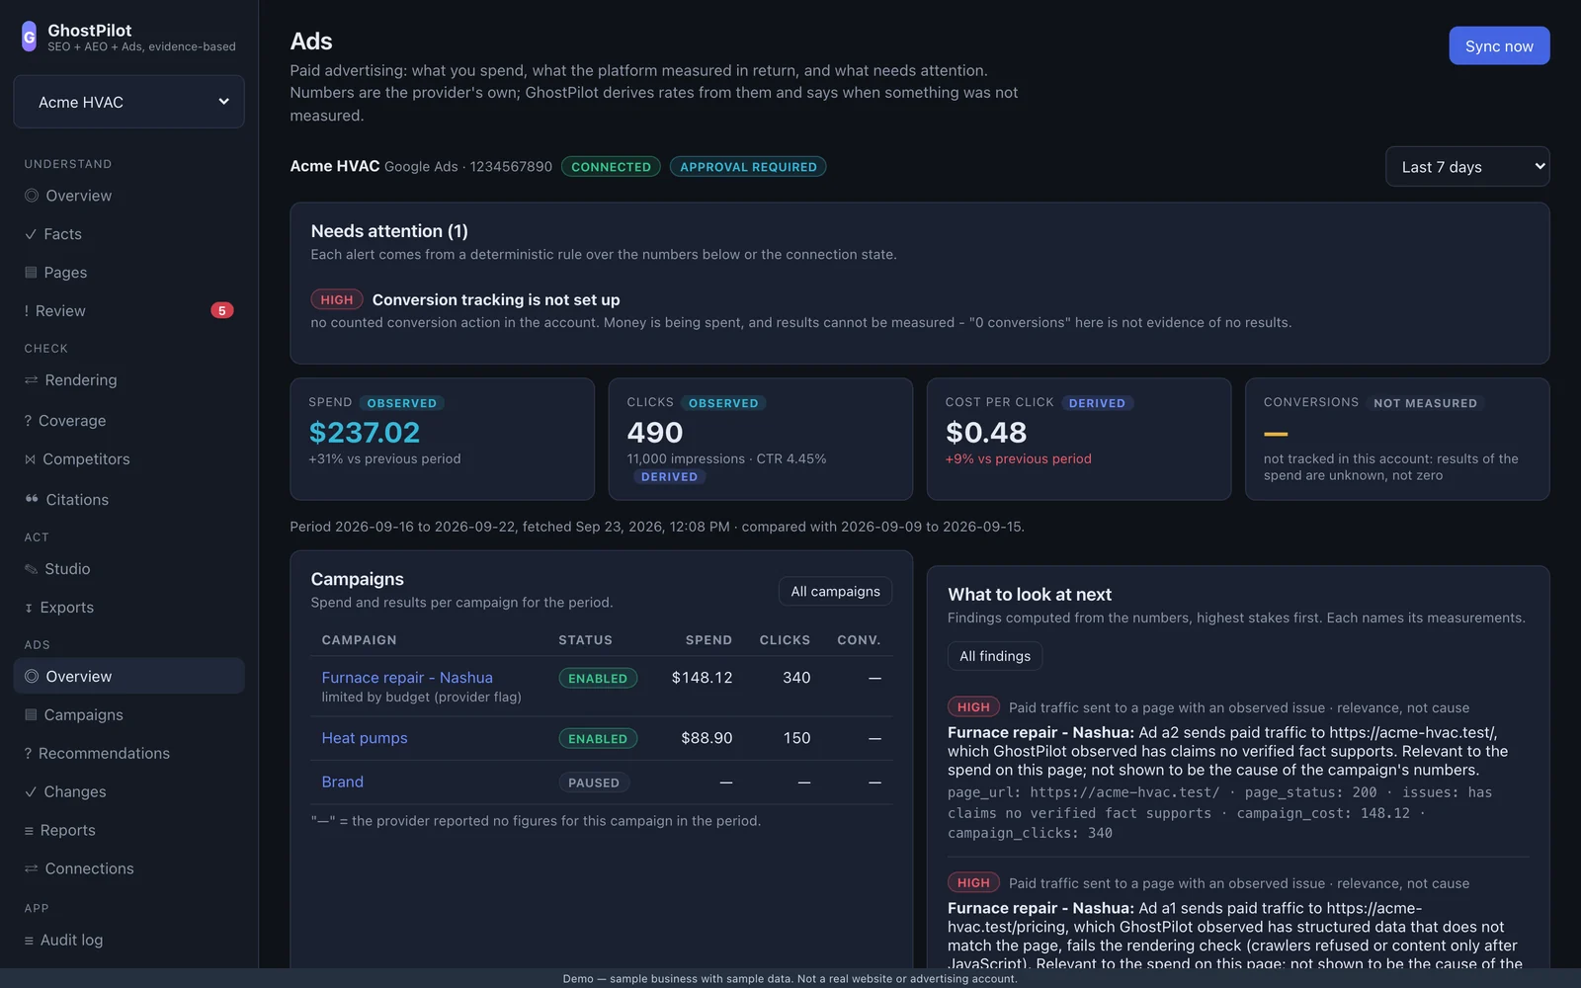Click the 150 clicks cell for Heat pumps
The image size is (1581, 988).
coord(796,738)
